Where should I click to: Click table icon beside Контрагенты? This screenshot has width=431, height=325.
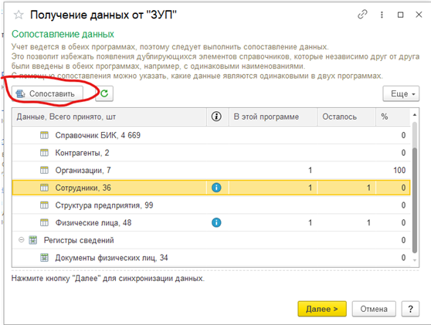point(44,153)
